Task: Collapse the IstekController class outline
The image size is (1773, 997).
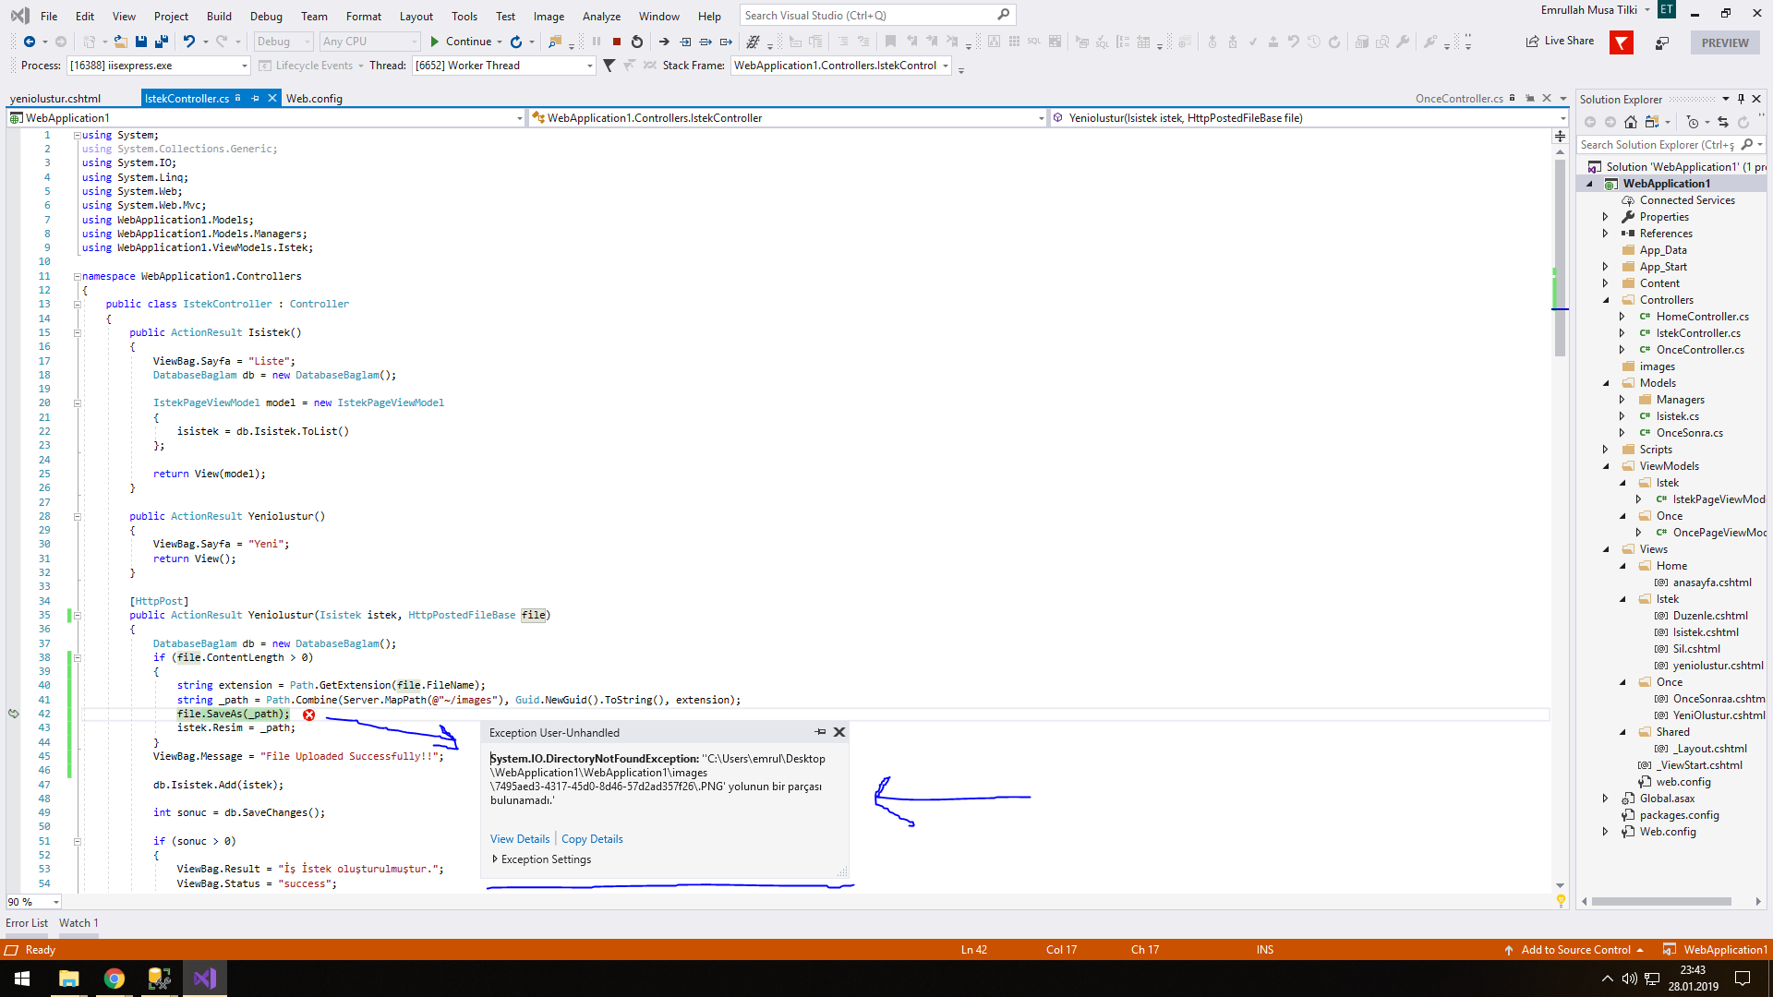Action: click(x=78, y=304)
